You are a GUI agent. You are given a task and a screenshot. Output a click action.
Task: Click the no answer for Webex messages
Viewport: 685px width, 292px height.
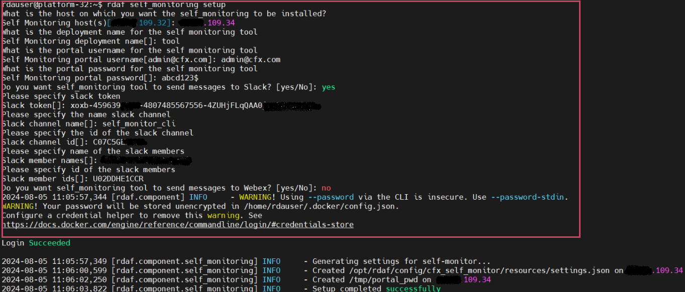[326, 188]
